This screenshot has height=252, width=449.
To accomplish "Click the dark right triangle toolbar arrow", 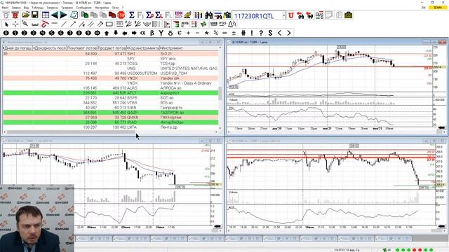I will pos(63,15).
